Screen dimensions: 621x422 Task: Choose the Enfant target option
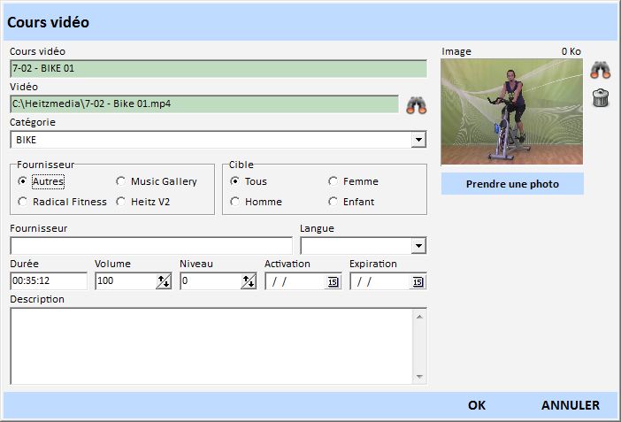[x=333, y=202]
